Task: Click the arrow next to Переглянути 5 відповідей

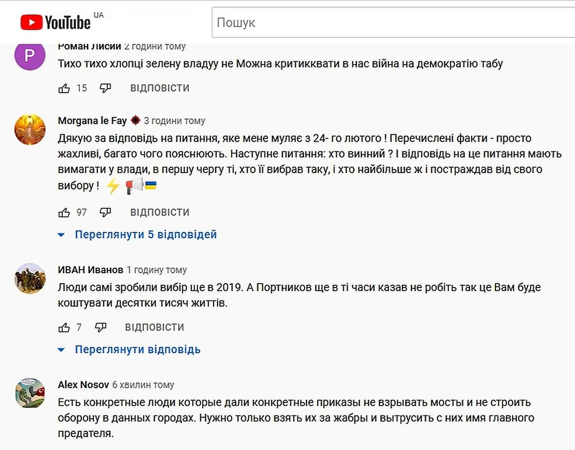Action: 61,235
